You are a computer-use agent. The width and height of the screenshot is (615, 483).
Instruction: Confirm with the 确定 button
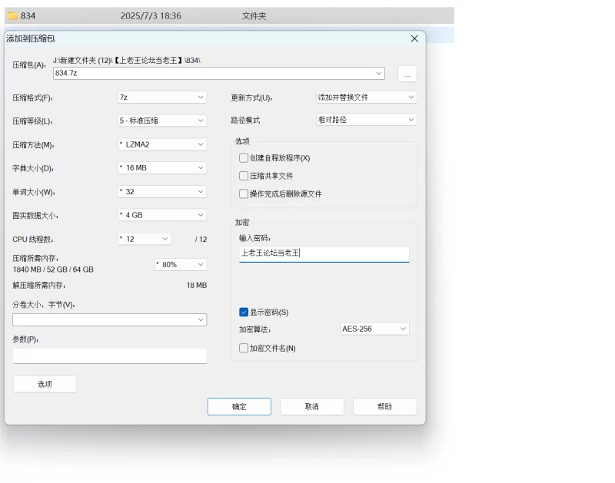[239, 407]
